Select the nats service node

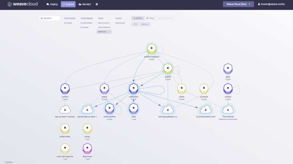tap(133, 108)
